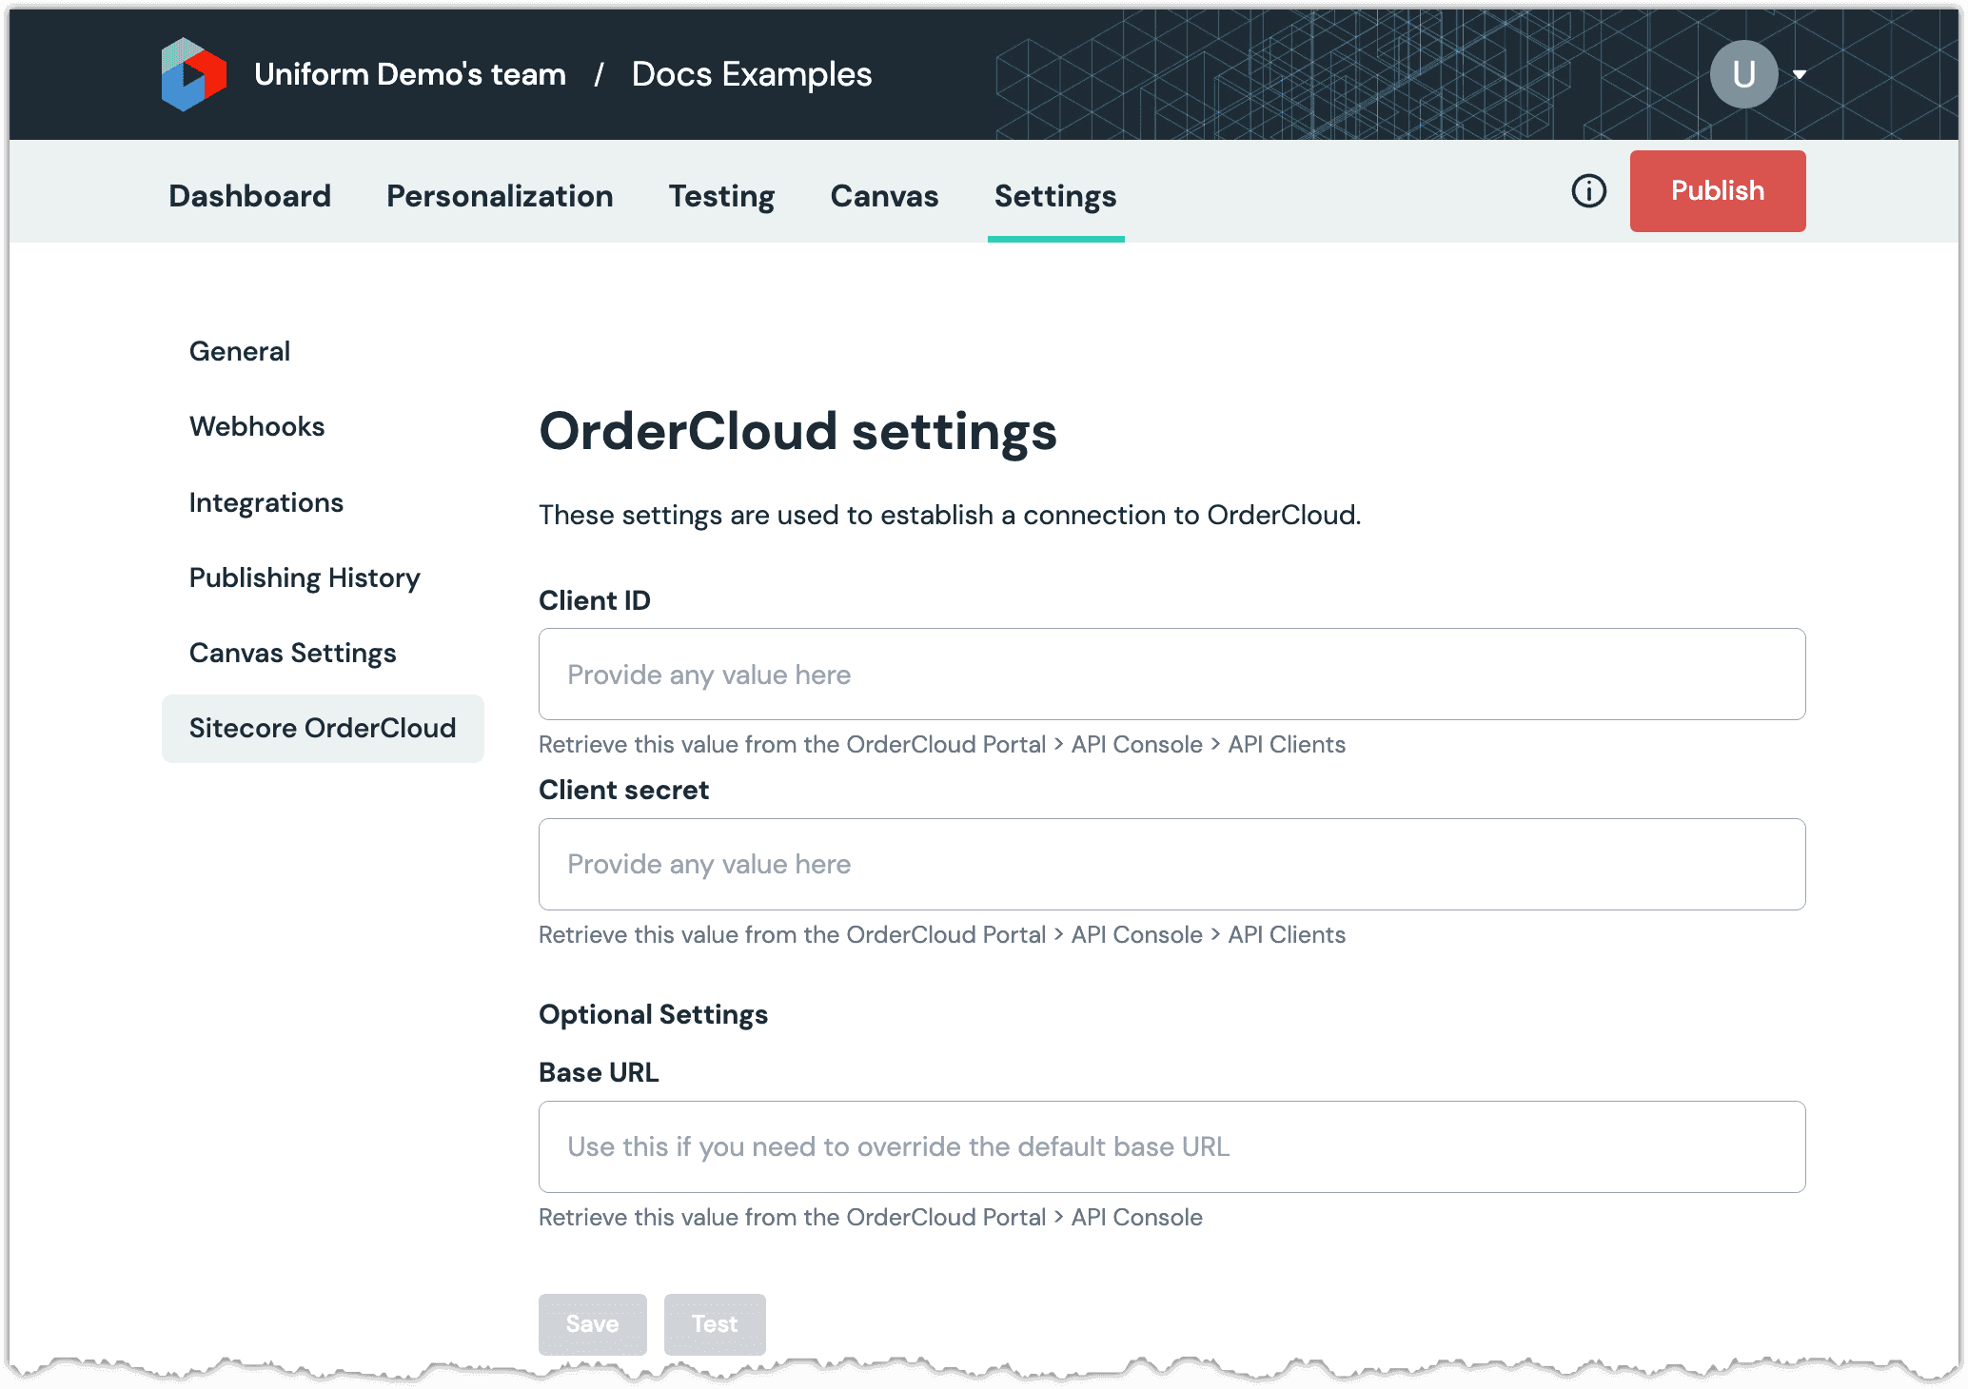Open Docs Examples project breadcrumb

tap(752, 74)
